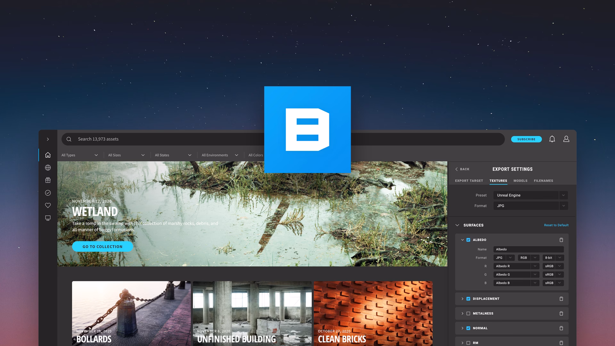
Task: Open the global Format dropdown showing JPG
Action: (x=531, y=206)
